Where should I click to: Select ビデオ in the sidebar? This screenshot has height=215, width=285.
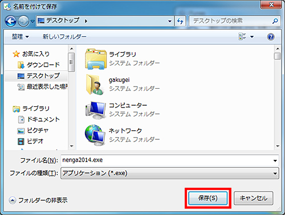[x=35, y=141]
